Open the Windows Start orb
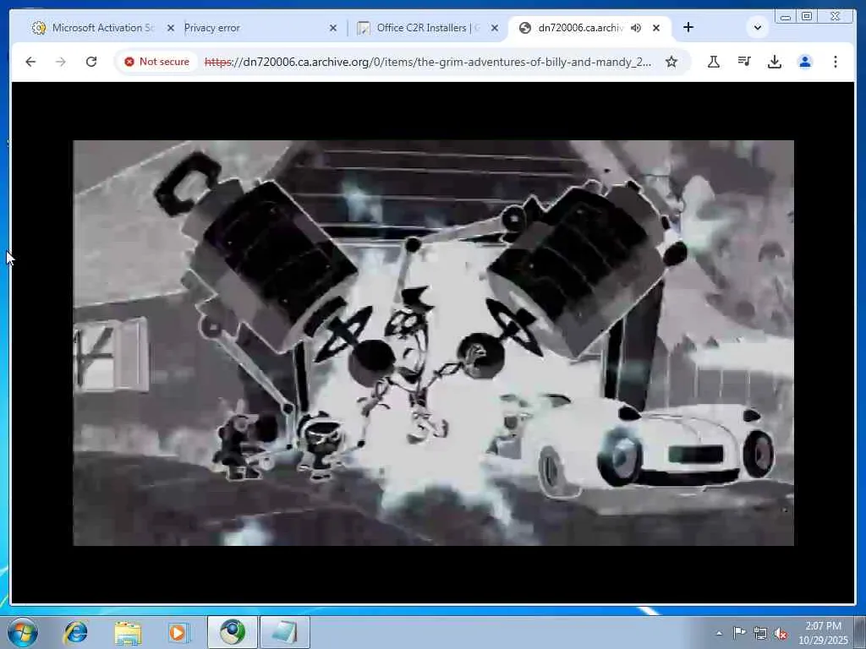This screenshot has width=866, height=649. tap(23, 632)
